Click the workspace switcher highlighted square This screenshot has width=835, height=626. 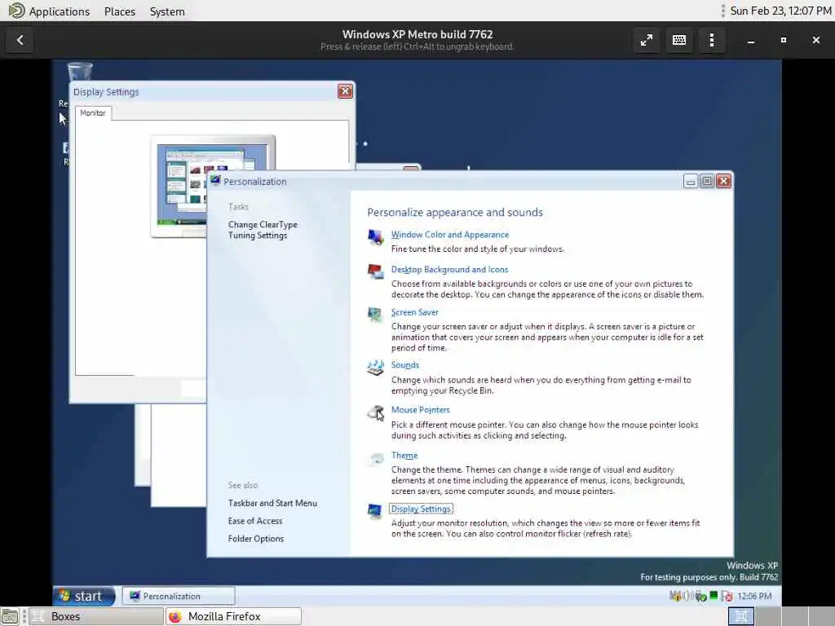pyautogui.click(x=740, y=616)
